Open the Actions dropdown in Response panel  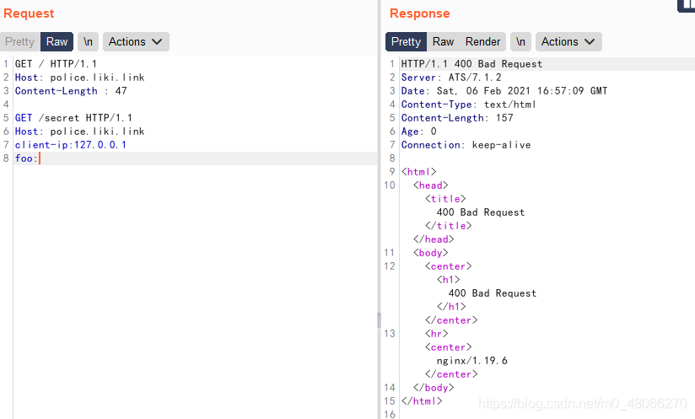tap(568, 41)
